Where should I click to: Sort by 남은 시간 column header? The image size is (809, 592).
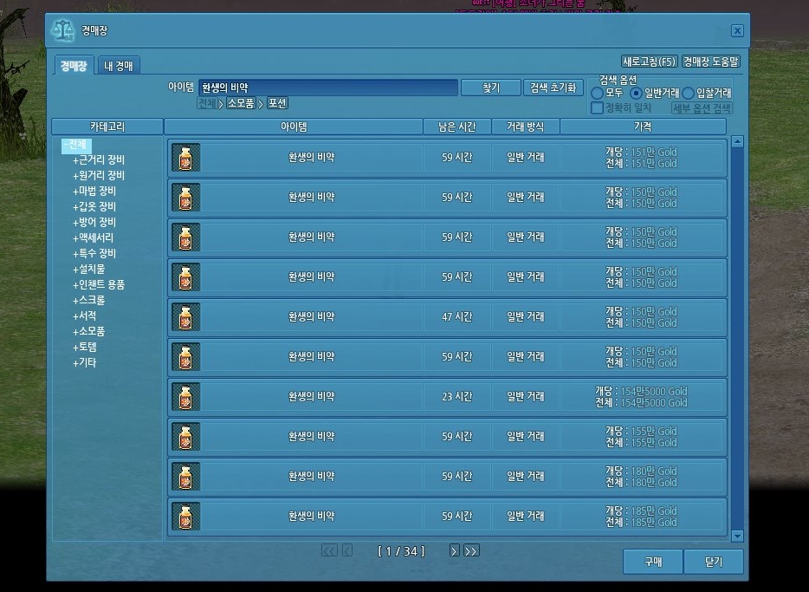(x=457, y=127)
